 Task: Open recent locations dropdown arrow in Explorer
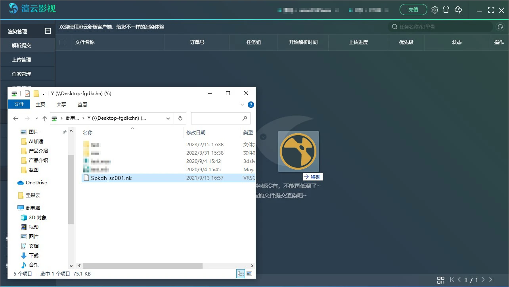[x=37, y=119]
